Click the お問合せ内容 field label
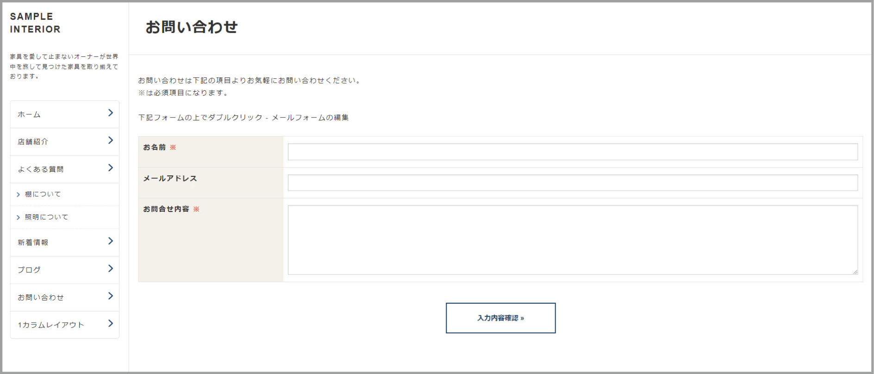The image size is (874, 374). (166, 209)
